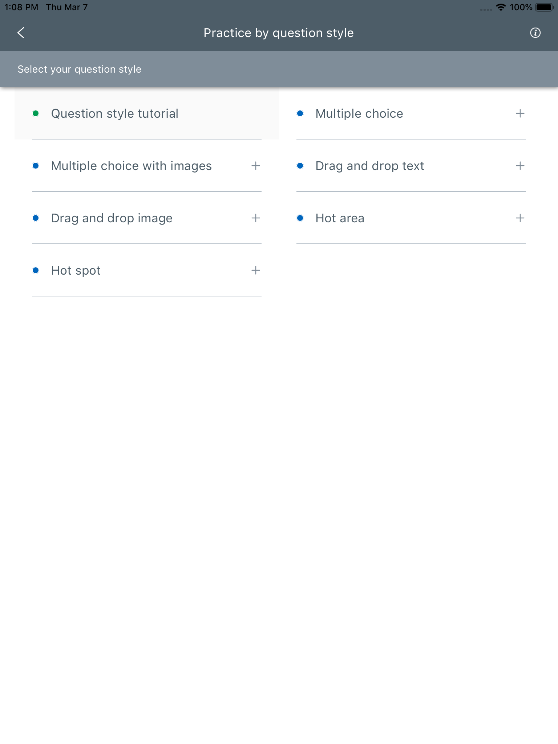This screenshot has width=558, height=744.
Task: Click the battery indicator in status bar
Action: click(544, 7)
